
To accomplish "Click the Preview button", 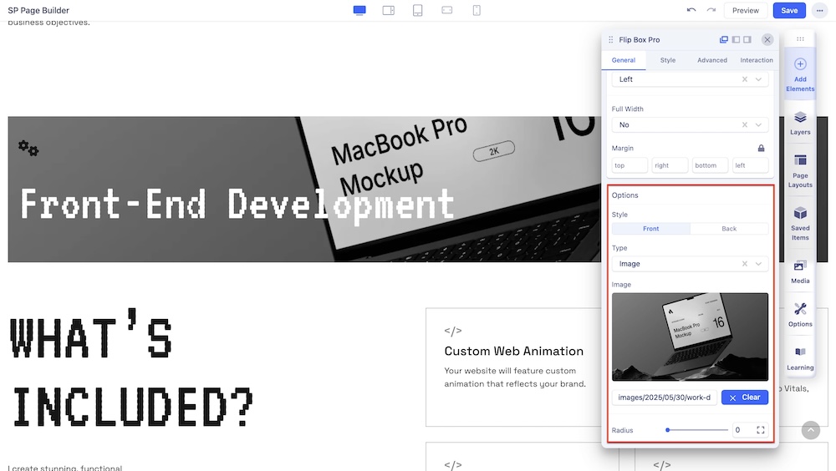I will [745, 10].
